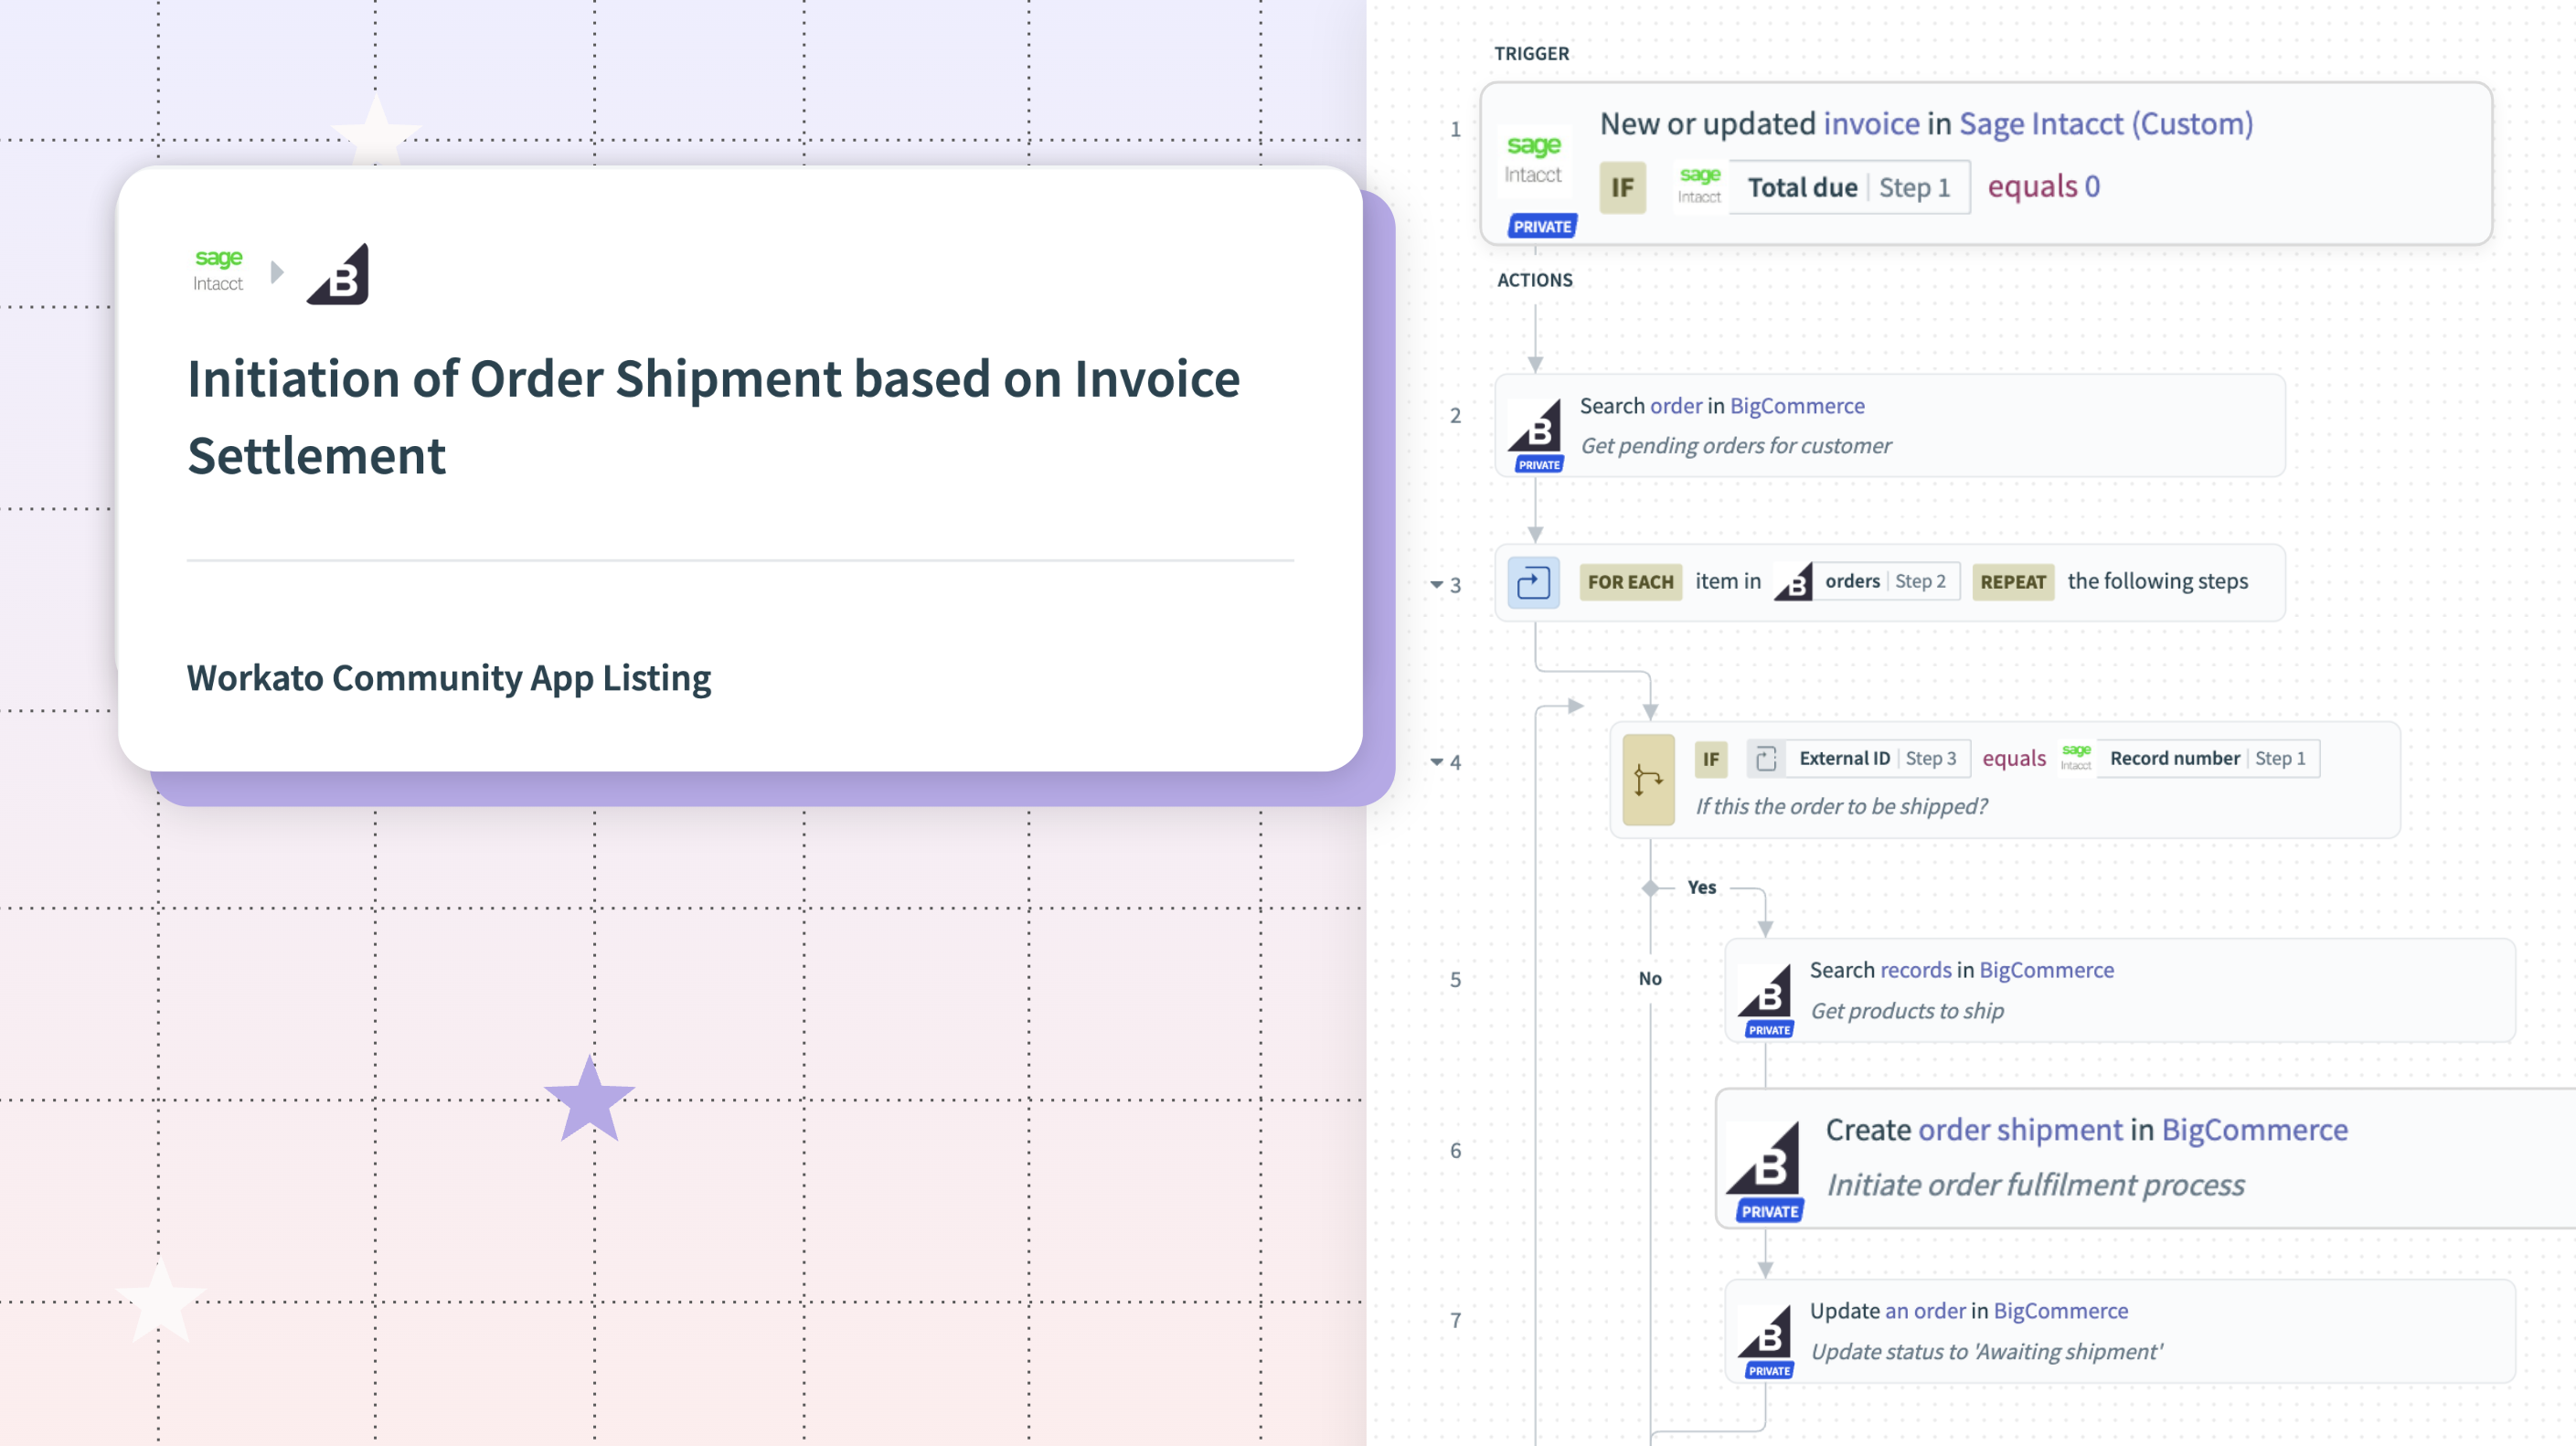The height and width of the screenshot is (1446, 2576).
Task: Click step number 1 beside the trigger
Action: (1455, 130)
